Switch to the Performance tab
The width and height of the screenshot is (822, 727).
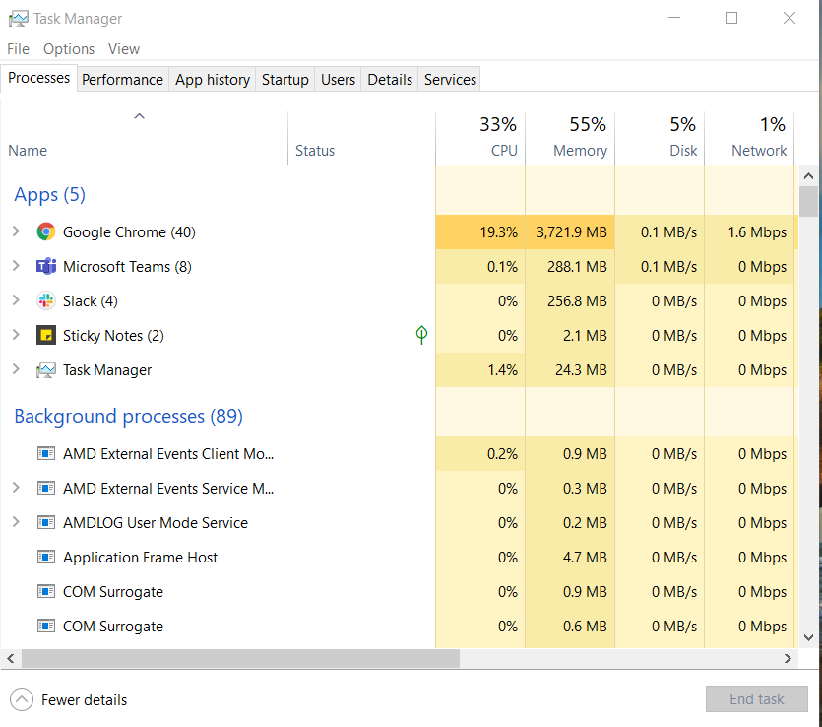[x=123, y=79]
